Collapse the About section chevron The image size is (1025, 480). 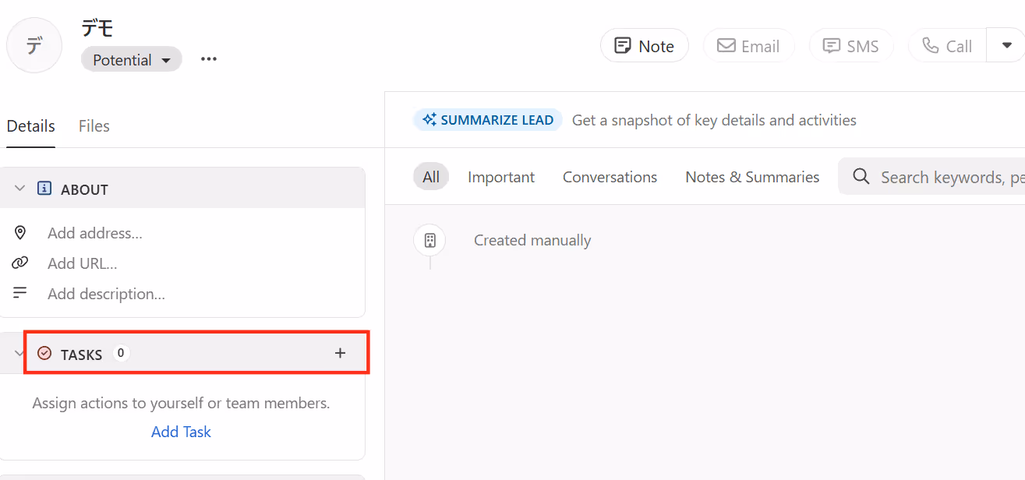[20, 189]
